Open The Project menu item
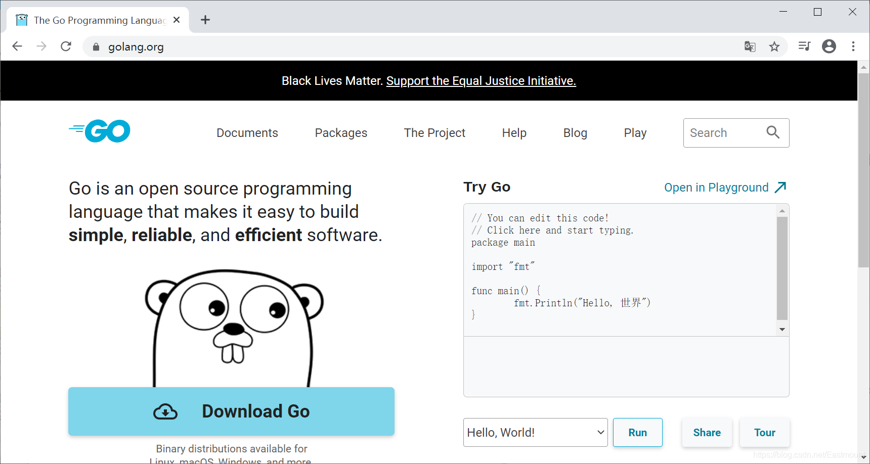This screenshot has width=870, height=464. [x=434, y=133]
